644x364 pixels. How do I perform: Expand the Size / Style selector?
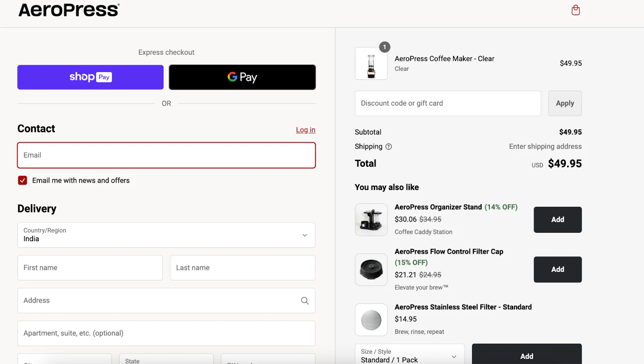tap(409, 356)
